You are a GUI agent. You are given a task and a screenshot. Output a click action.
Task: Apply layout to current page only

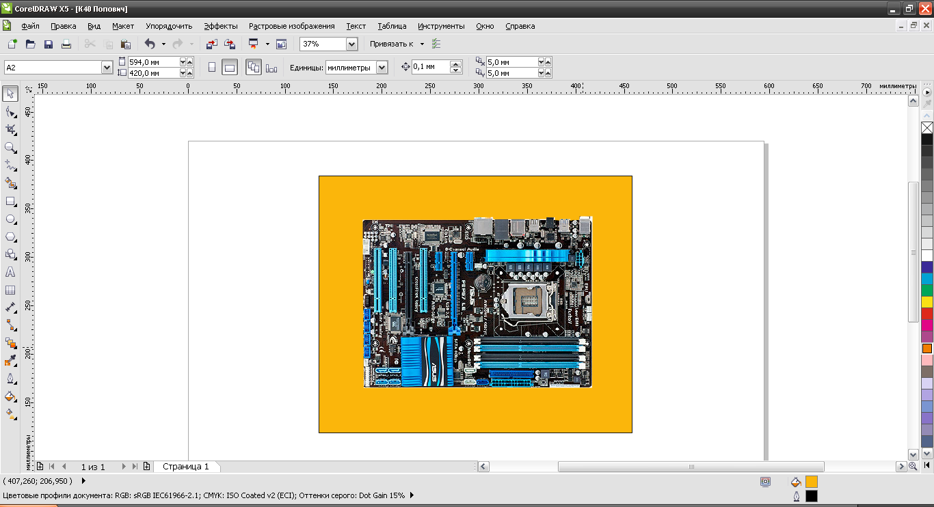[271, 68]
